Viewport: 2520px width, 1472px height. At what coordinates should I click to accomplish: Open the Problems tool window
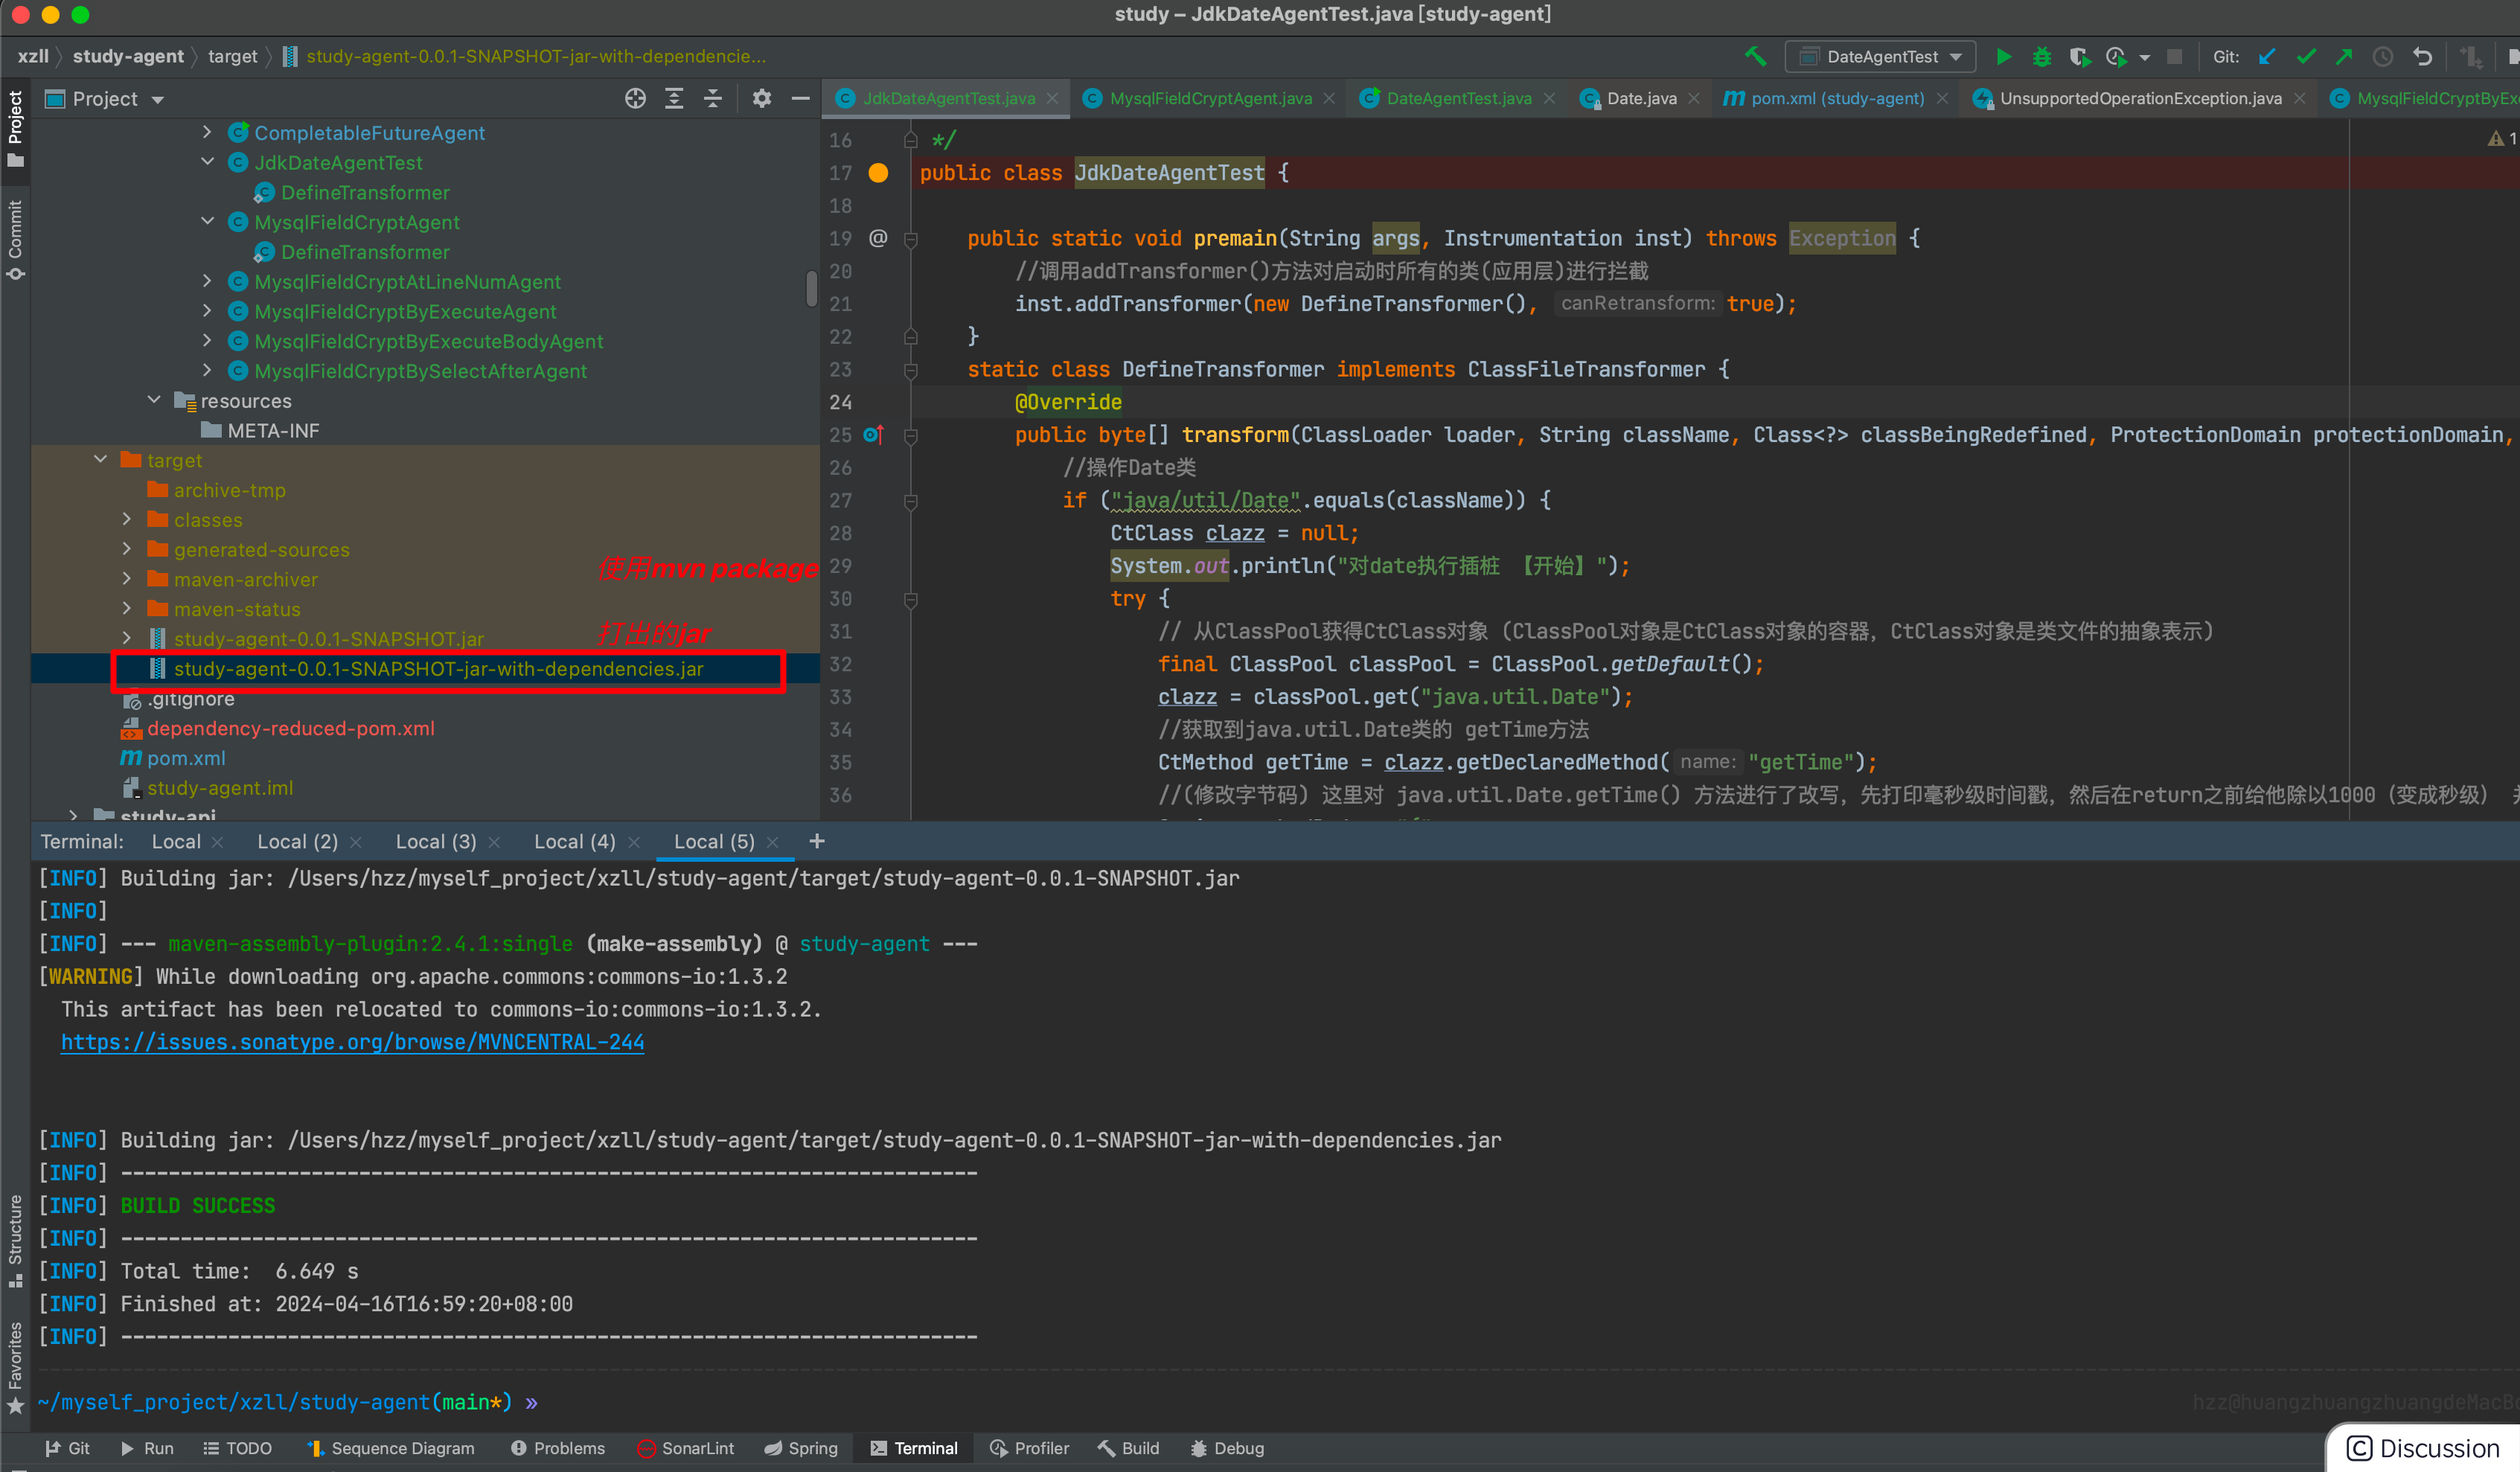coord(558,1448)
